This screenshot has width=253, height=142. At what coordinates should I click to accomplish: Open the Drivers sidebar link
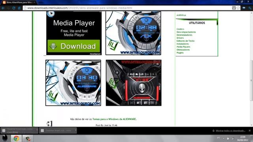tap(180, 38)
